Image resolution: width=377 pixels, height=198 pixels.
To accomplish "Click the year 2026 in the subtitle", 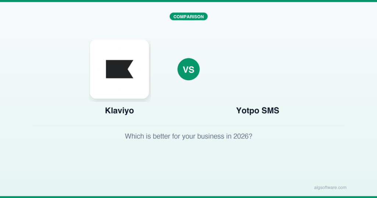I will click(x=240, y=136).
